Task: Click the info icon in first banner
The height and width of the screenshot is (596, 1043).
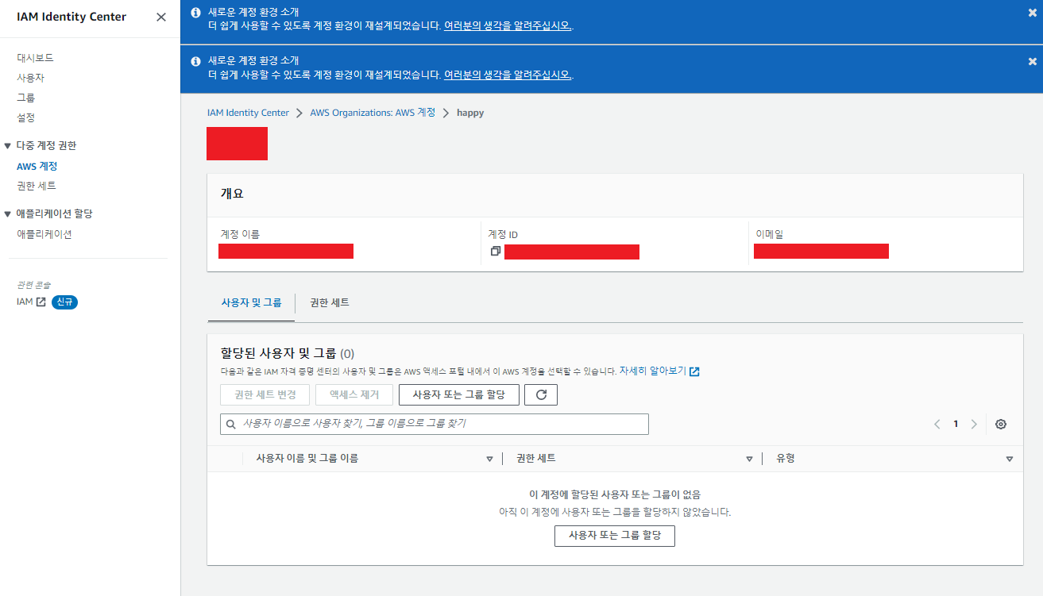Action: pyautogui.click(x=196, y=13)
